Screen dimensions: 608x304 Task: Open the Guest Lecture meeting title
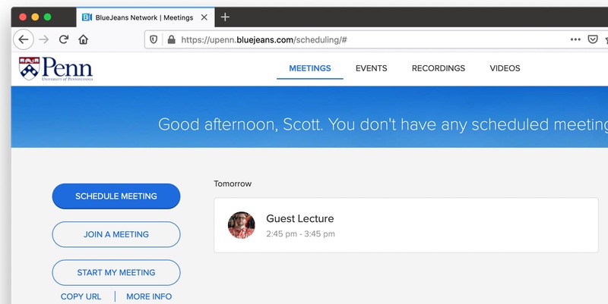click(x=299, y=218)
